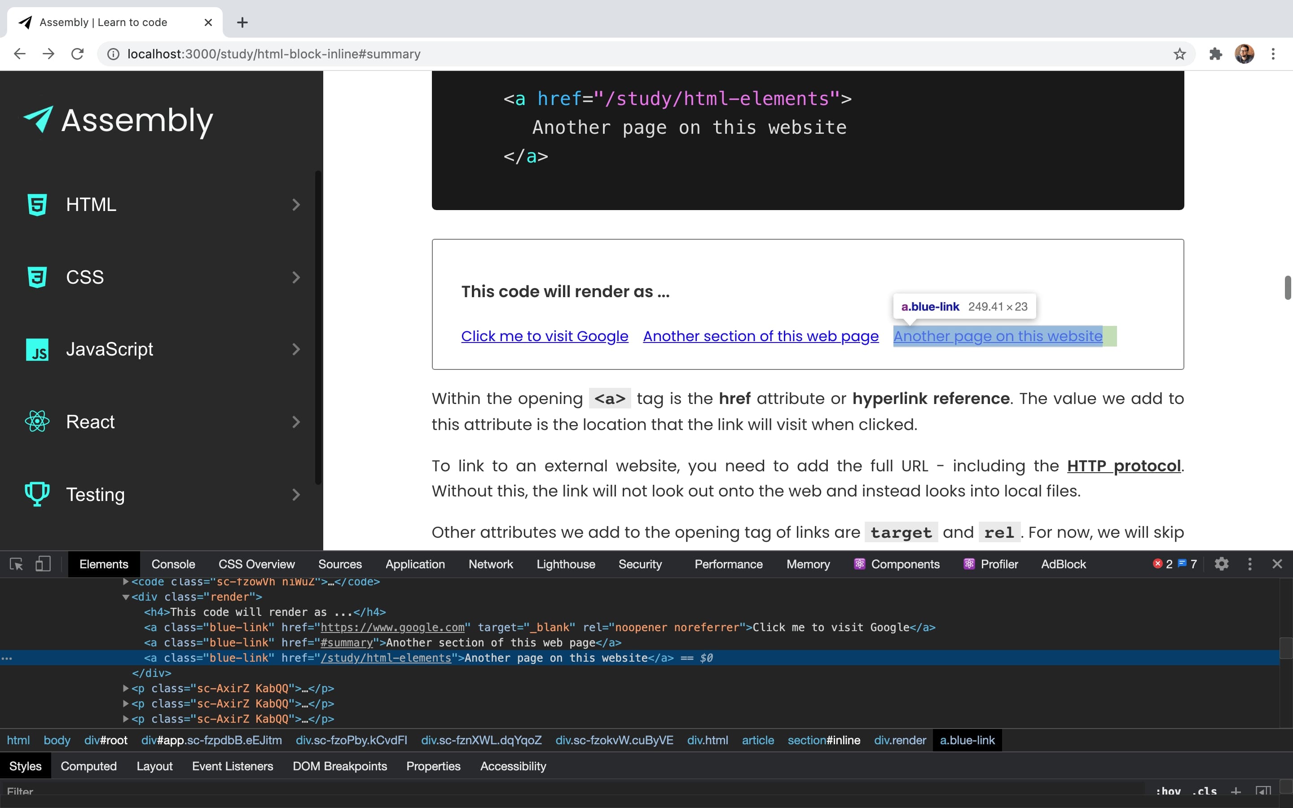
Task: Collapse the div render node
Action: [x=126, y=597]
